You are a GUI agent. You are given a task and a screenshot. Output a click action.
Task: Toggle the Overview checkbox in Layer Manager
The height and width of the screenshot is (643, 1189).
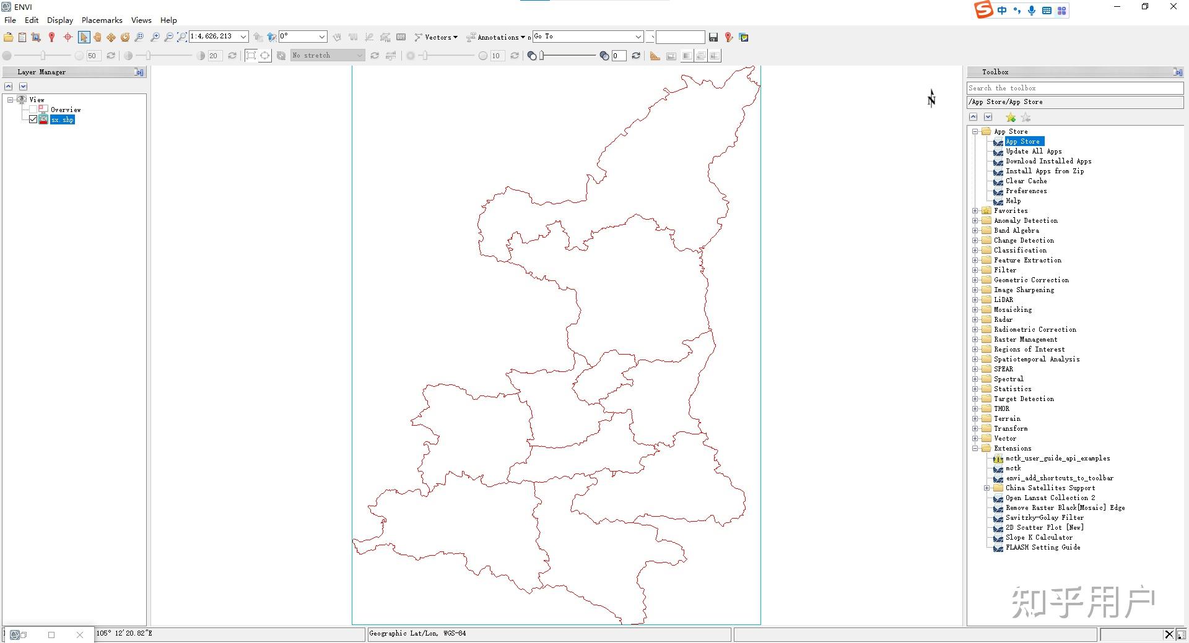[33, 110]
